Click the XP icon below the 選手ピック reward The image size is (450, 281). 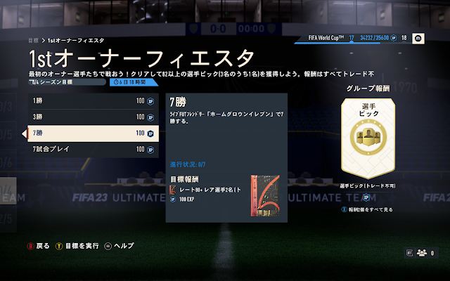coord(366,197)
